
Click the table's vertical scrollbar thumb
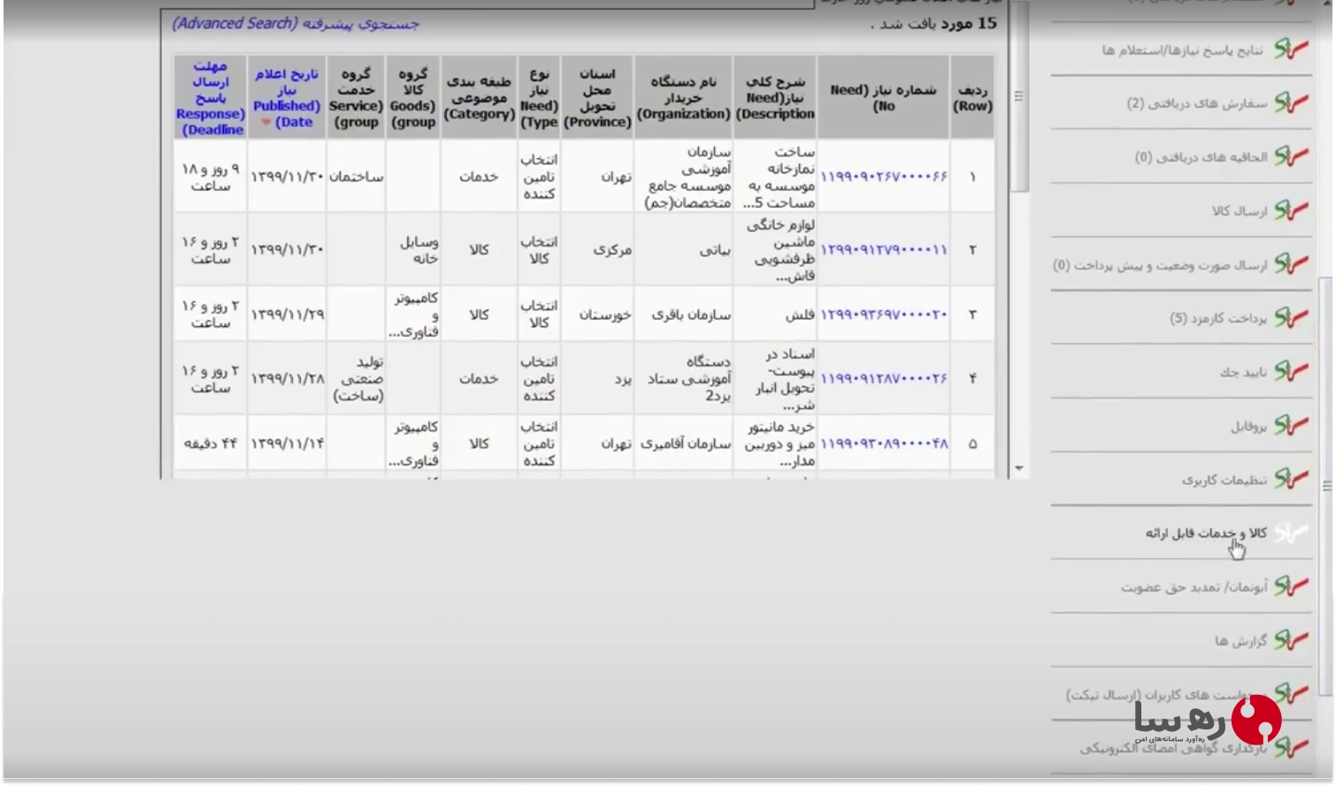point(1019,95)
